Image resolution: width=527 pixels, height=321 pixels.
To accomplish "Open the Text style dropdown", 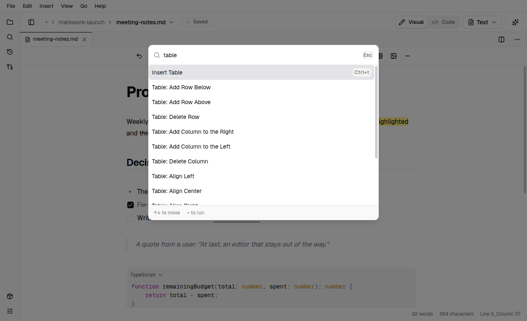I will tap(483, 22).
